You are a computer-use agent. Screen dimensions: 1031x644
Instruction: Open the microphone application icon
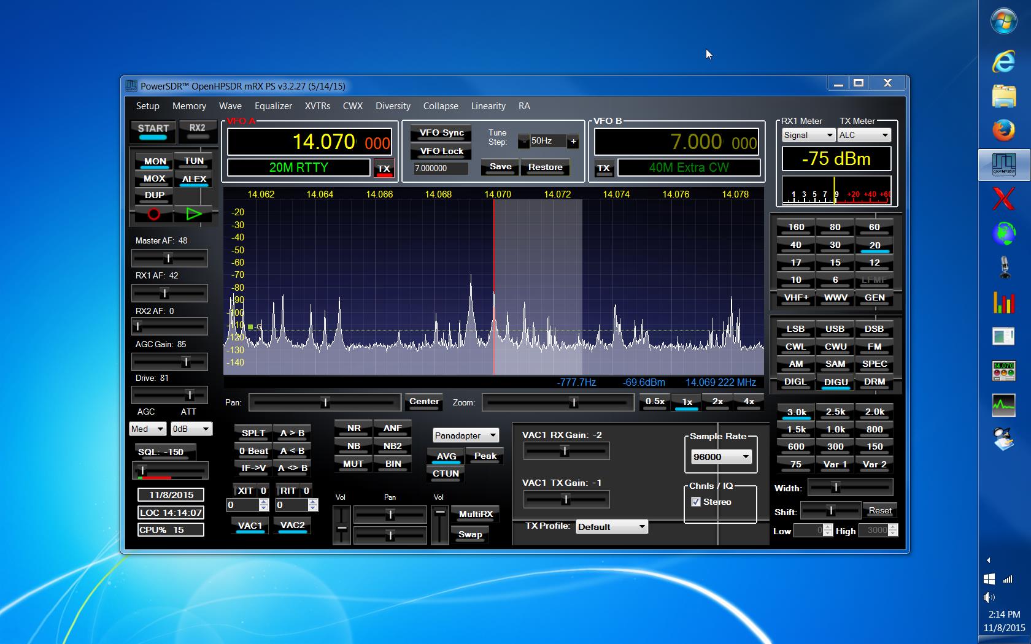click(1004, 267)
